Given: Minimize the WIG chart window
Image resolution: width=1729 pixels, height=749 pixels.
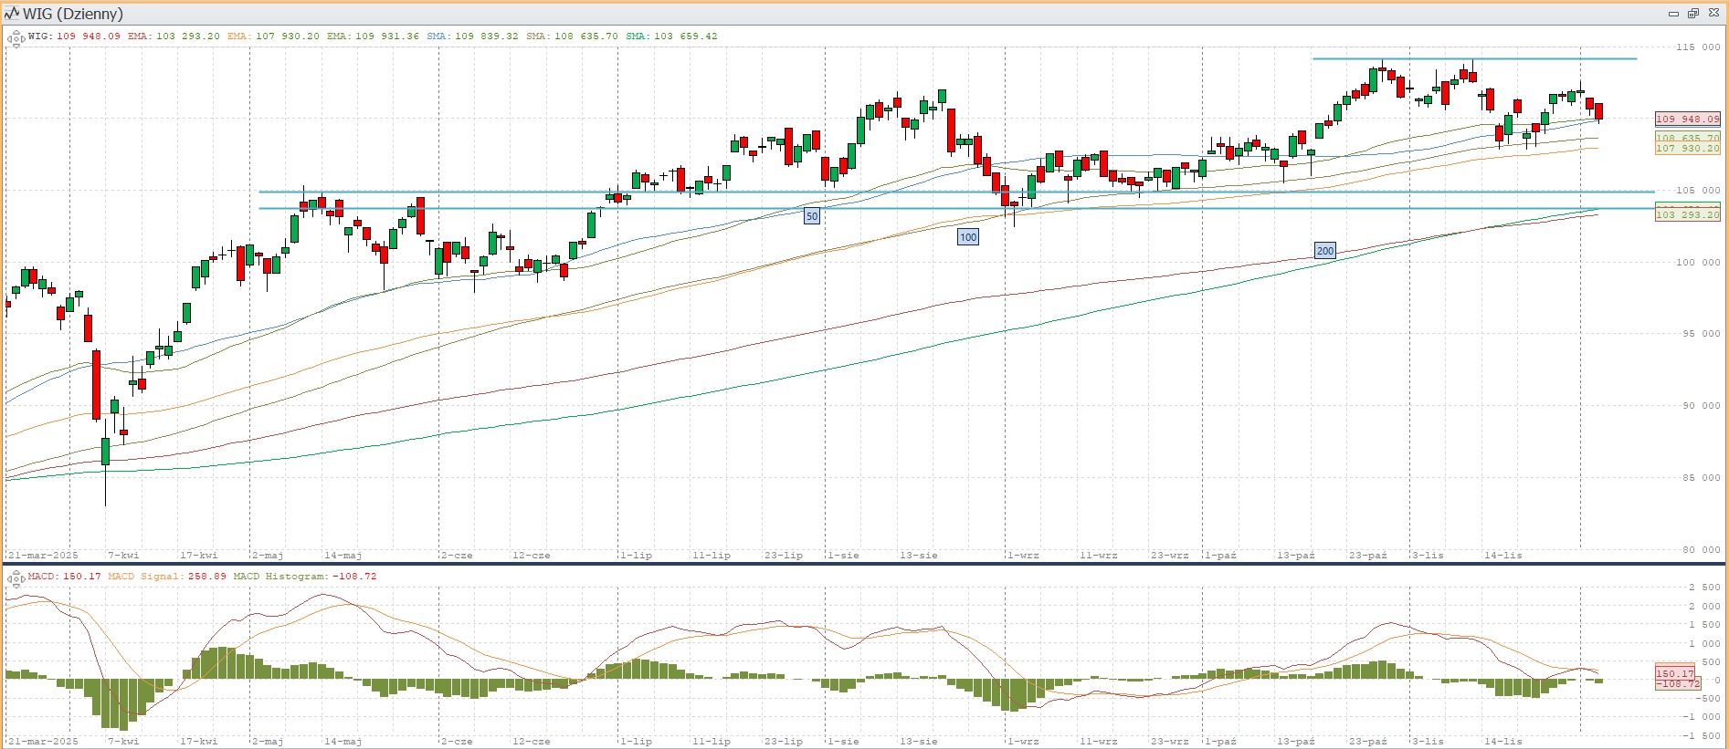Looking at the screenshot, I should click(1673, 14).
